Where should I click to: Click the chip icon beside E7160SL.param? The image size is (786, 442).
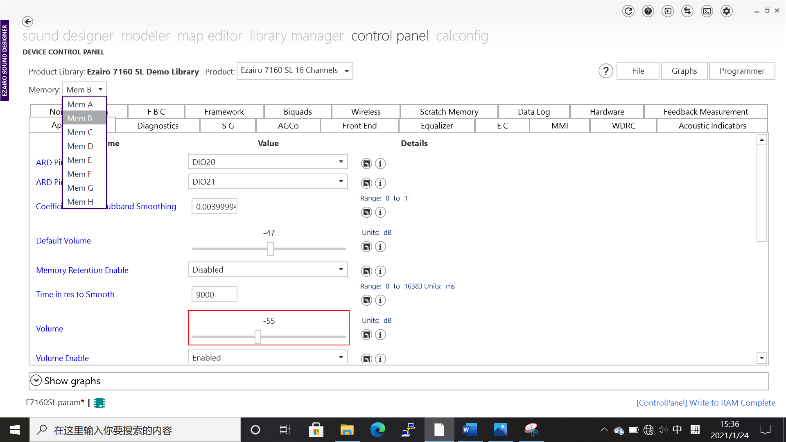(x=99, y=403)
